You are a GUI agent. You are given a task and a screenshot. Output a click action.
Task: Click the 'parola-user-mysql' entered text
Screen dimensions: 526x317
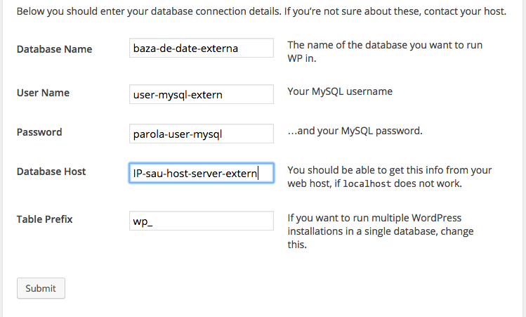pos(178,134)
